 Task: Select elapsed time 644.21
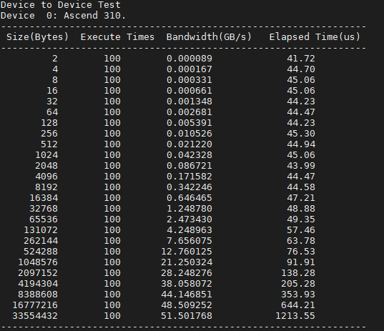pos(298,305)
